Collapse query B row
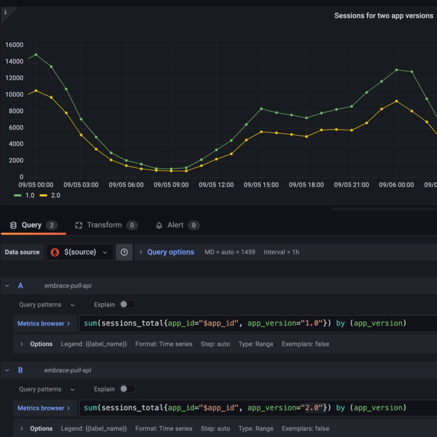This screenshot has height=437, width=437. coord(7,370)
